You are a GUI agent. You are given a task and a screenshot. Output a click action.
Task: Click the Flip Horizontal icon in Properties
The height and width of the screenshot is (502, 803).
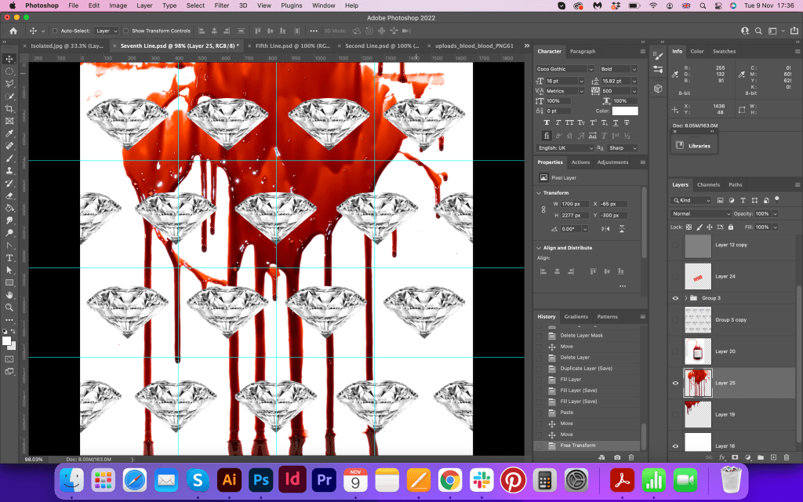pyautogui.click(x=605, y=228)
